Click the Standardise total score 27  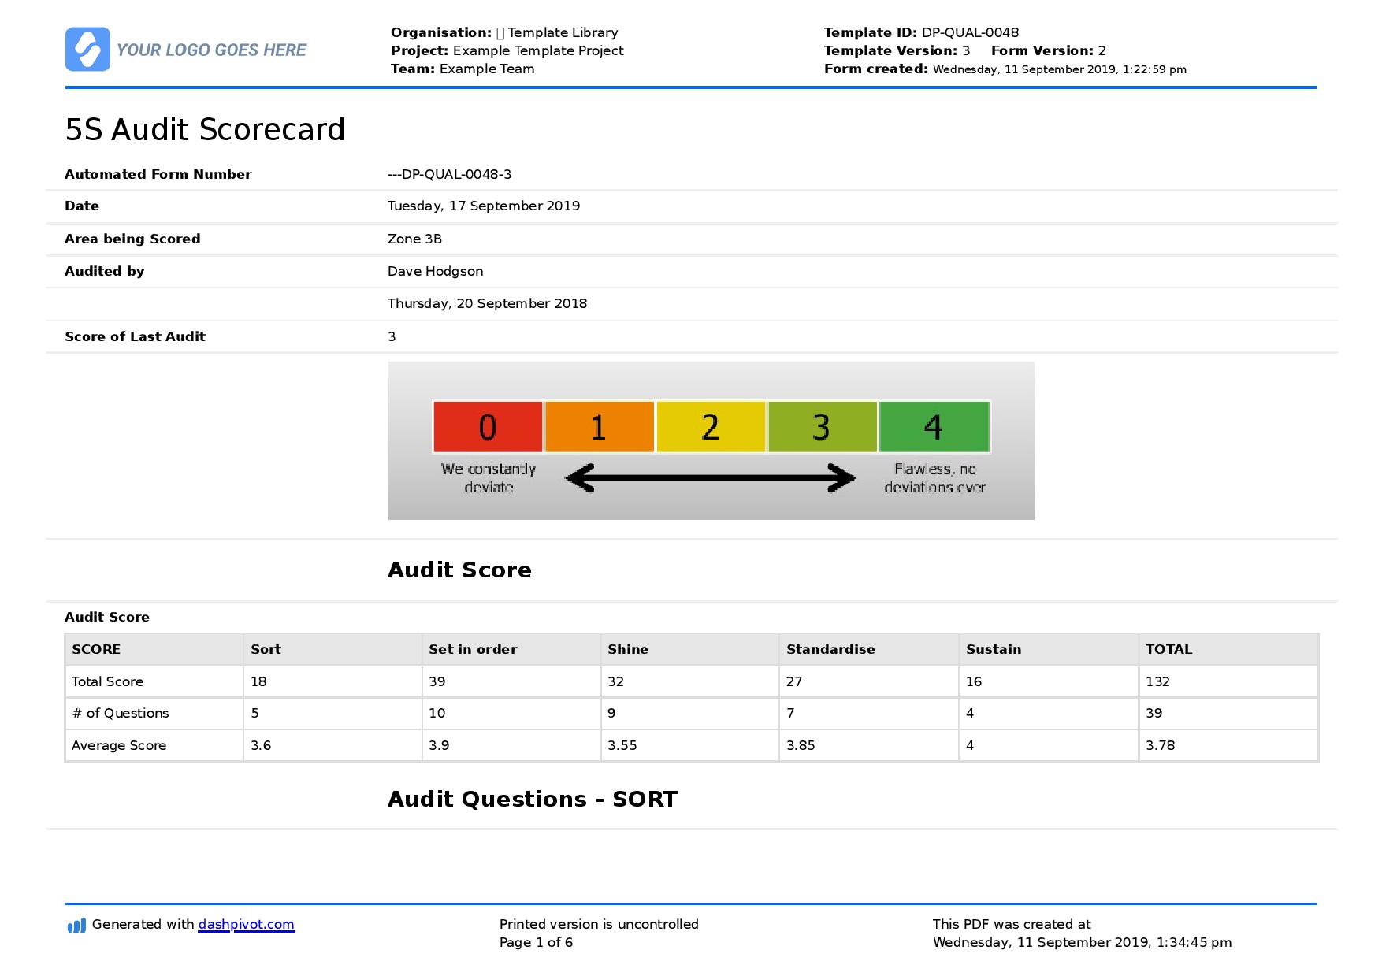(794, 681)
